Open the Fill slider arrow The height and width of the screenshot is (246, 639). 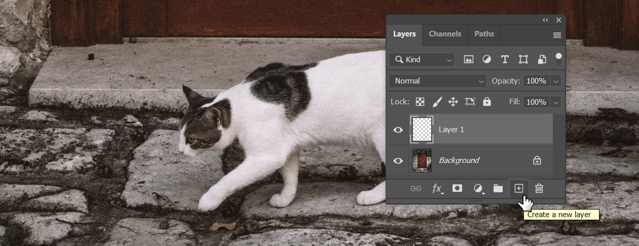pyautogui.click(x=556, y=102)
